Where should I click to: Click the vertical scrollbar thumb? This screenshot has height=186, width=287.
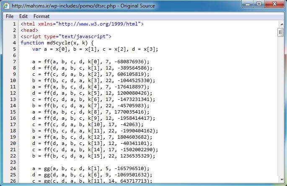(x=281, y=33)
